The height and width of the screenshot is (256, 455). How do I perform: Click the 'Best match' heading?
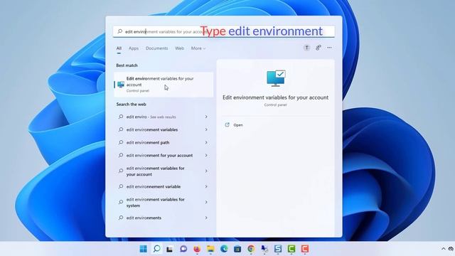[127, 65]
